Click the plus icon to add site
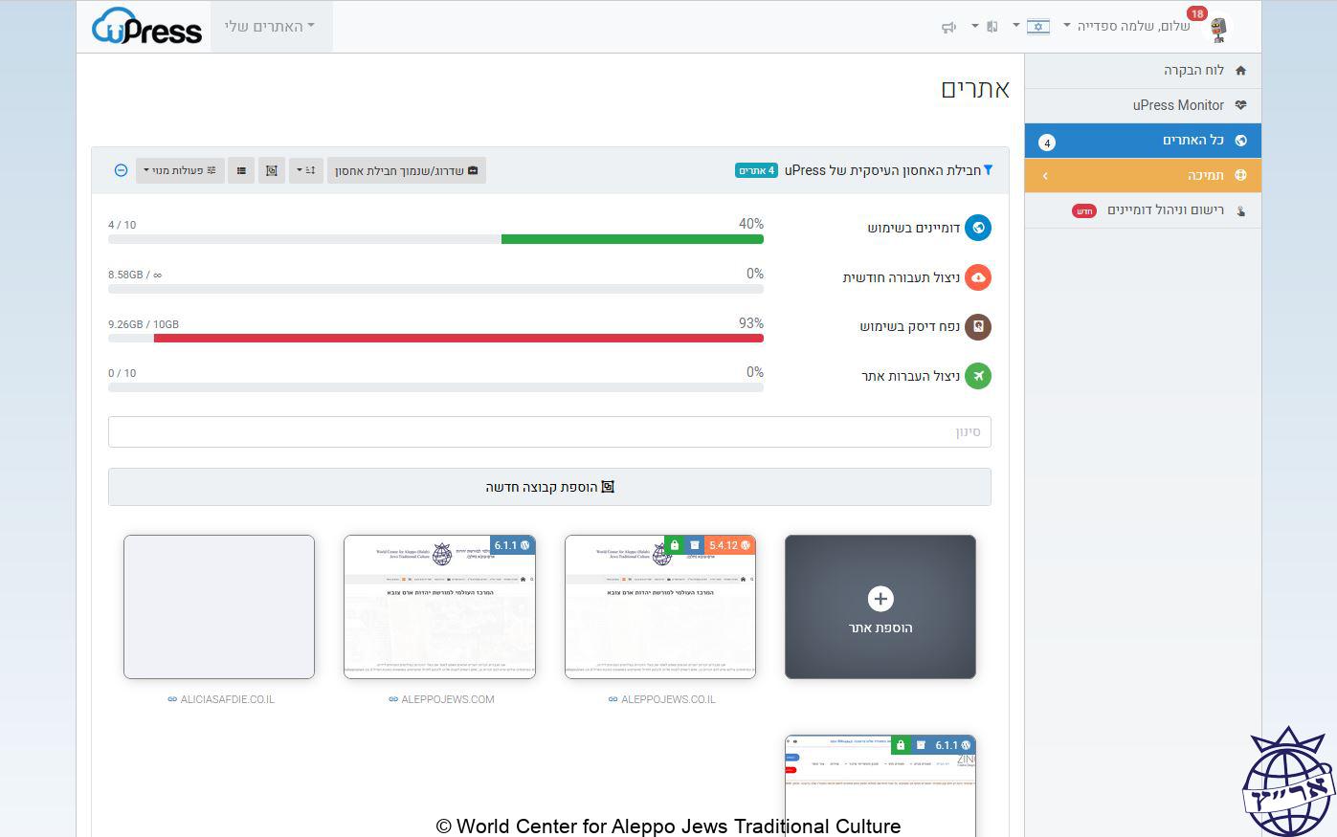Image resolution: width=1337 pixels, height=837 pixels. [880, 599]
